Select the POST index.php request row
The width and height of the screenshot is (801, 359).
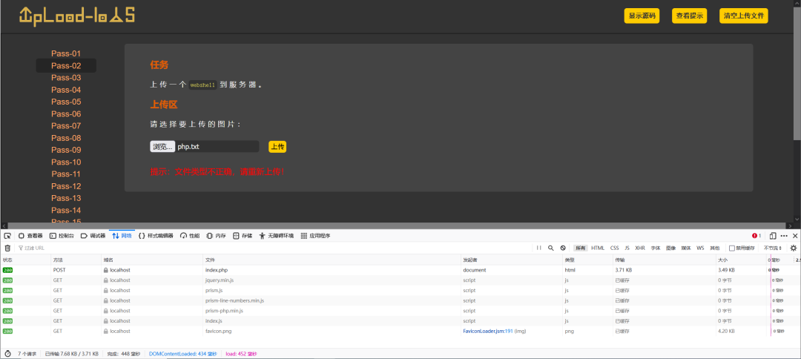point(222,270)
